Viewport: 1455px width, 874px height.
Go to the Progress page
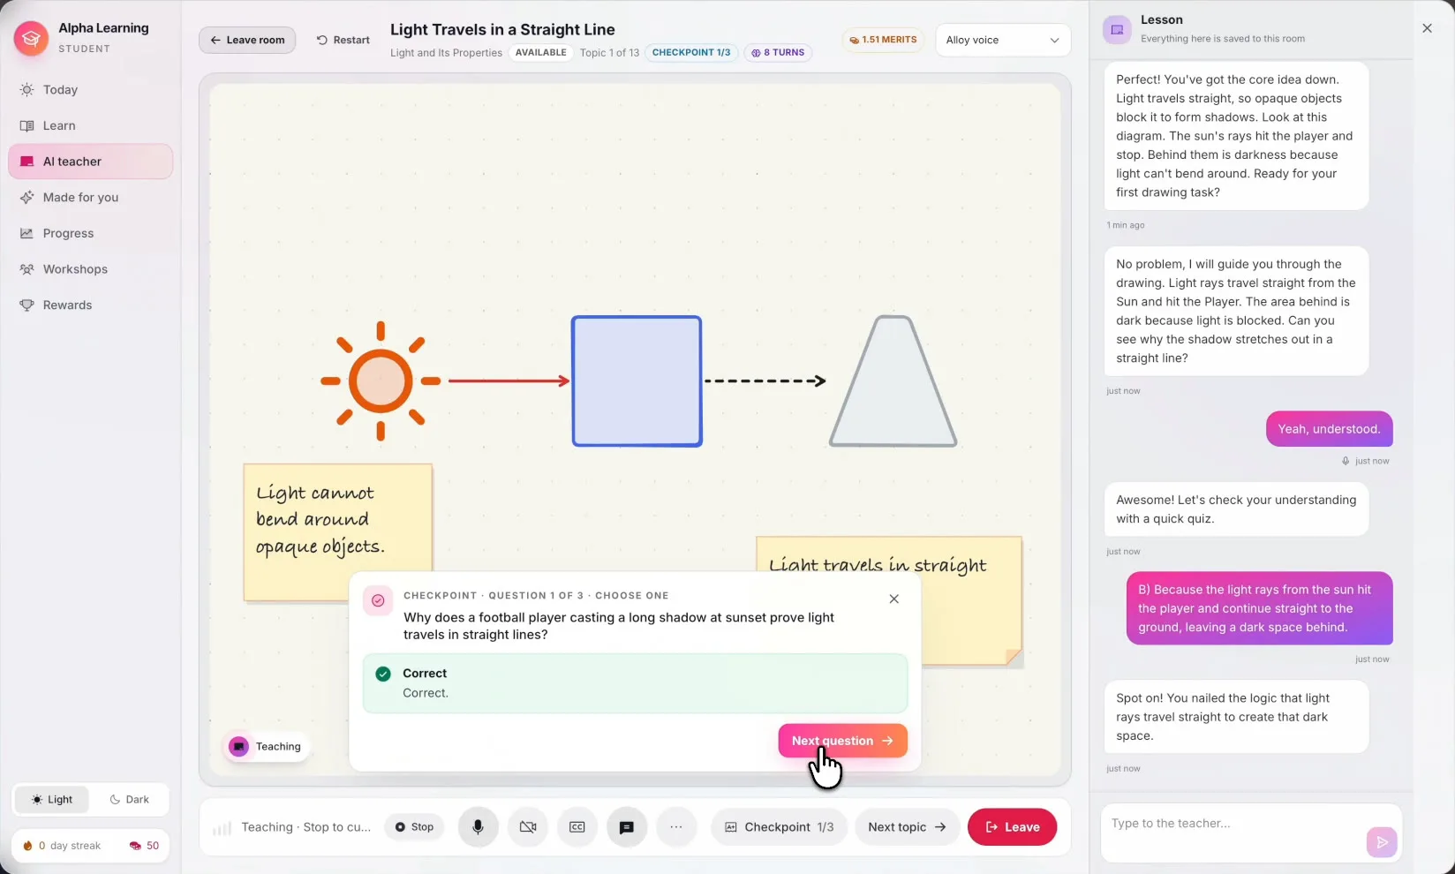[90, 233]
